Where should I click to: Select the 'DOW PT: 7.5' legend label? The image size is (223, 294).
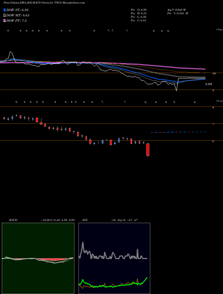pyautogui.click(x=17, y=20)
